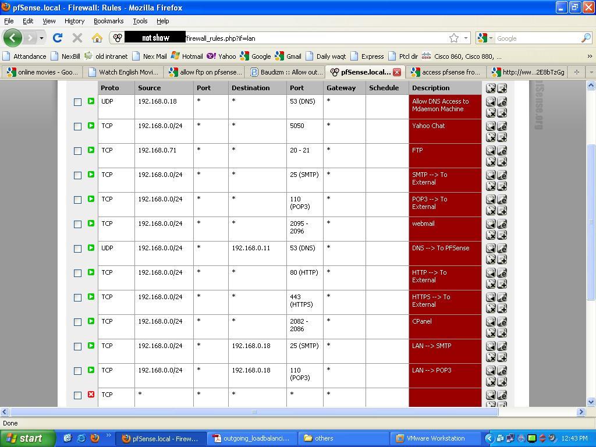Viewport: 596px width, 447px height.
Task: Open the File menu
Action: (x=9, y=21)
